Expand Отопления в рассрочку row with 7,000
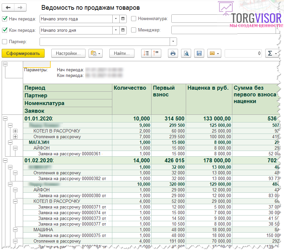 [x=15, y=137]
